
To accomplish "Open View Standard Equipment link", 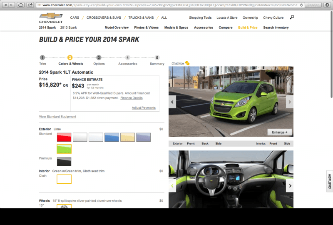I will click(57, 117).
